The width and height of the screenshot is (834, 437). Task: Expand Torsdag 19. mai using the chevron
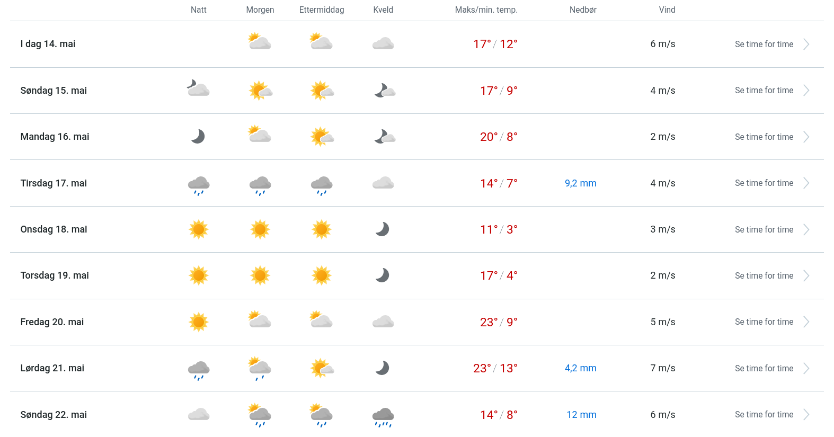click(x=806, y=276)
